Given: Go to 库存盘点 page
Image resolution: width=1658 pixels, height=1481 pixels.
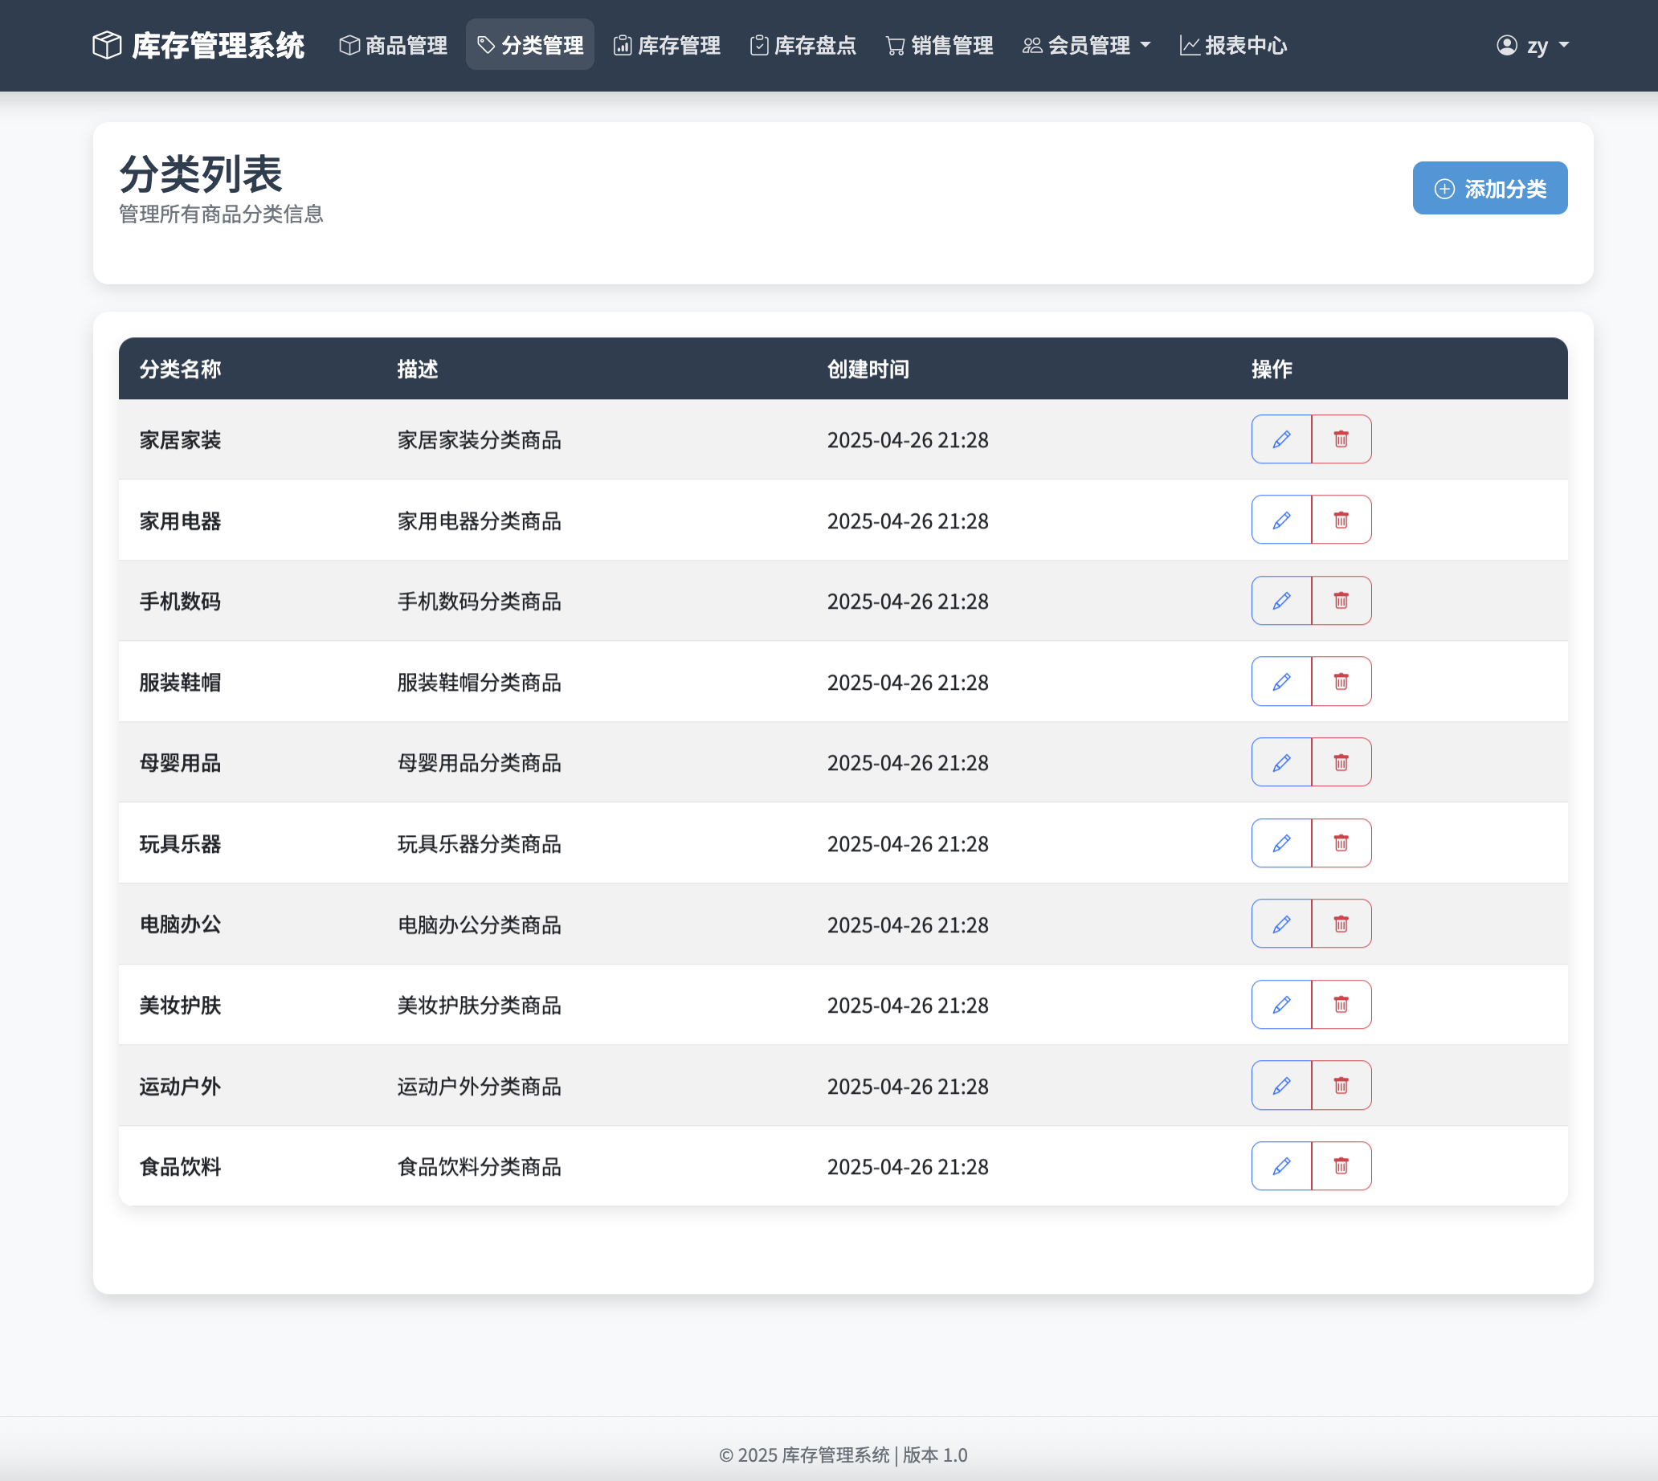Looking at the screenshot, I should coord(802,46).
